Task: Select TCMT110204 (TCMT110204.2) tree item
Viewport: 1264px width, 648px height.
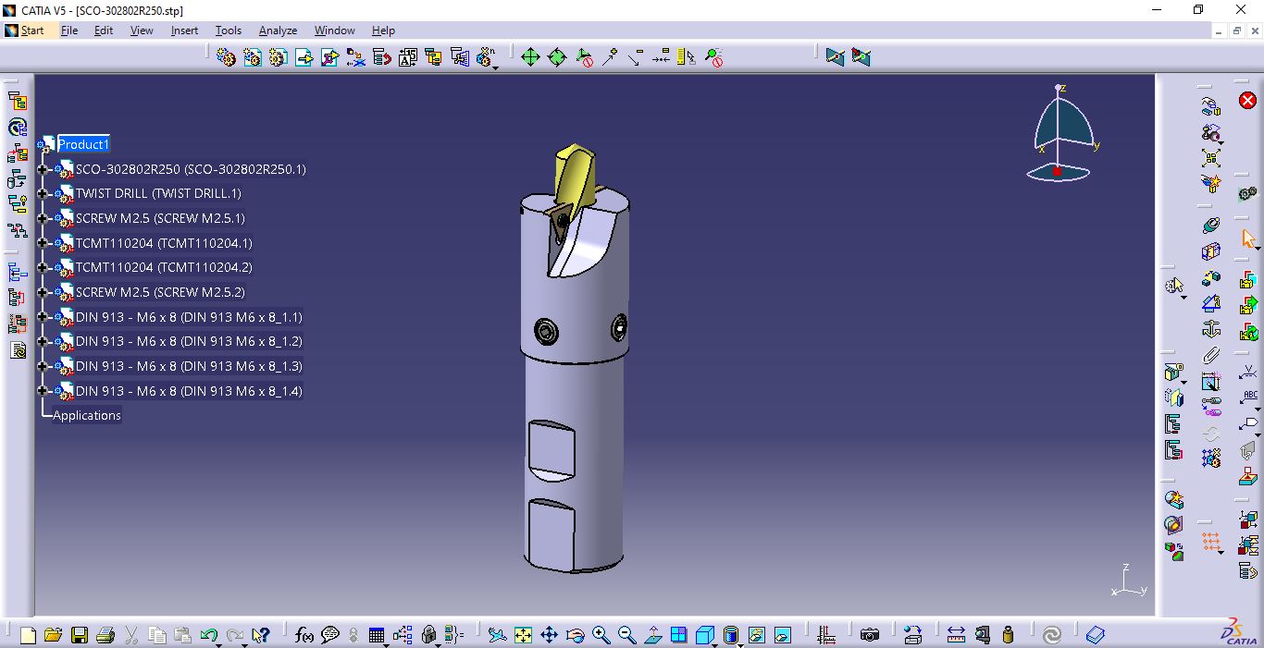Action: [x=164, y=267]
